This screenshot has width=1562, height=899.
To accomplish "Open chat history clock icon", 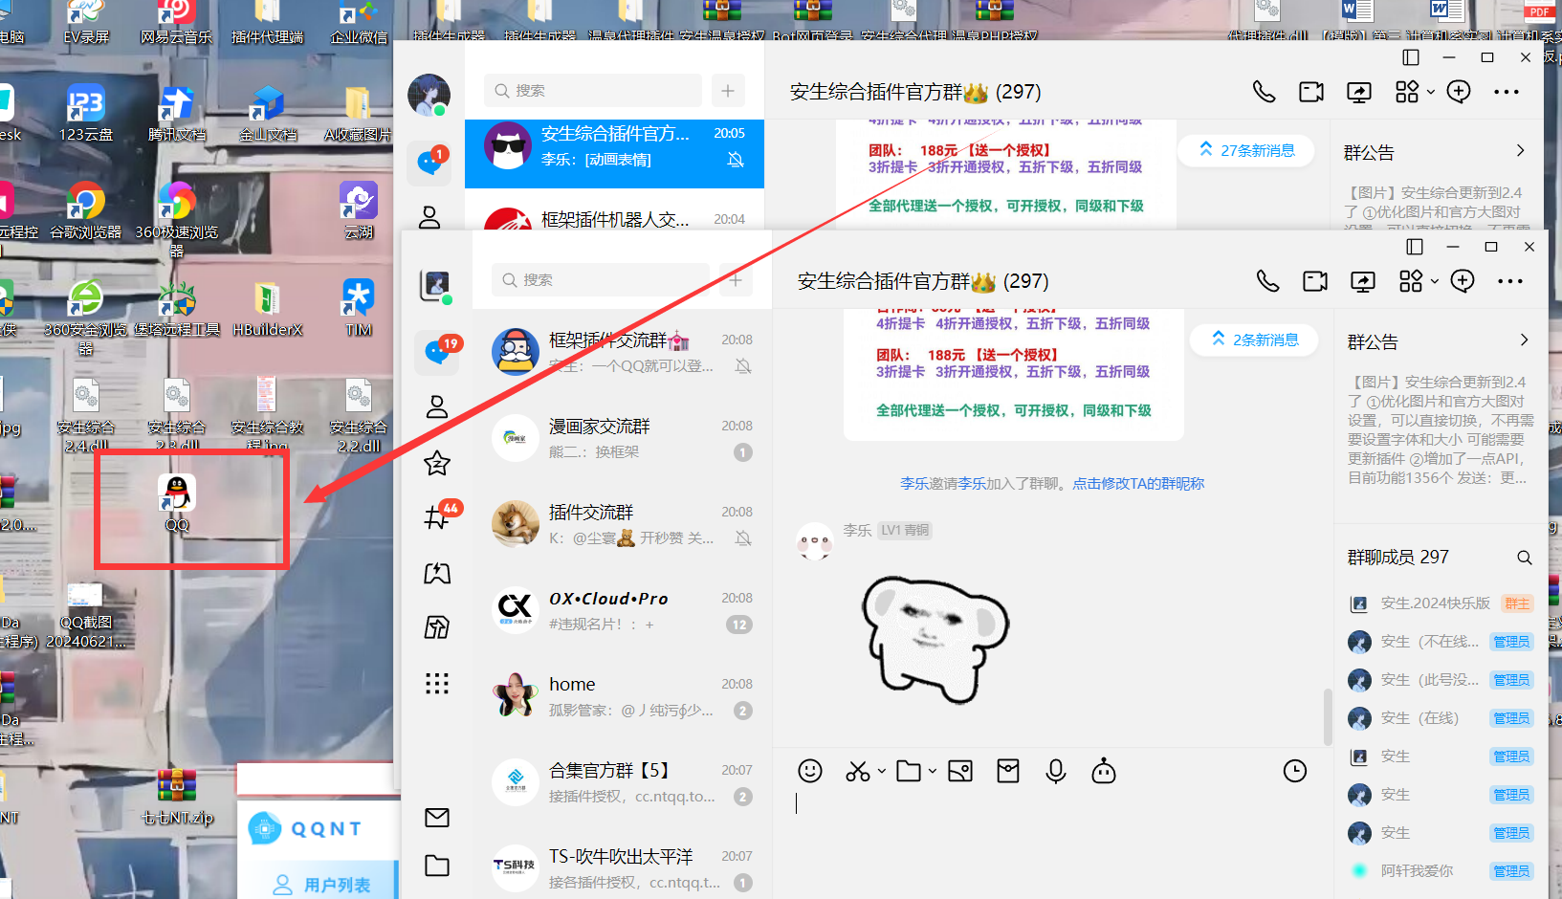I will (x=1295, y=771).
